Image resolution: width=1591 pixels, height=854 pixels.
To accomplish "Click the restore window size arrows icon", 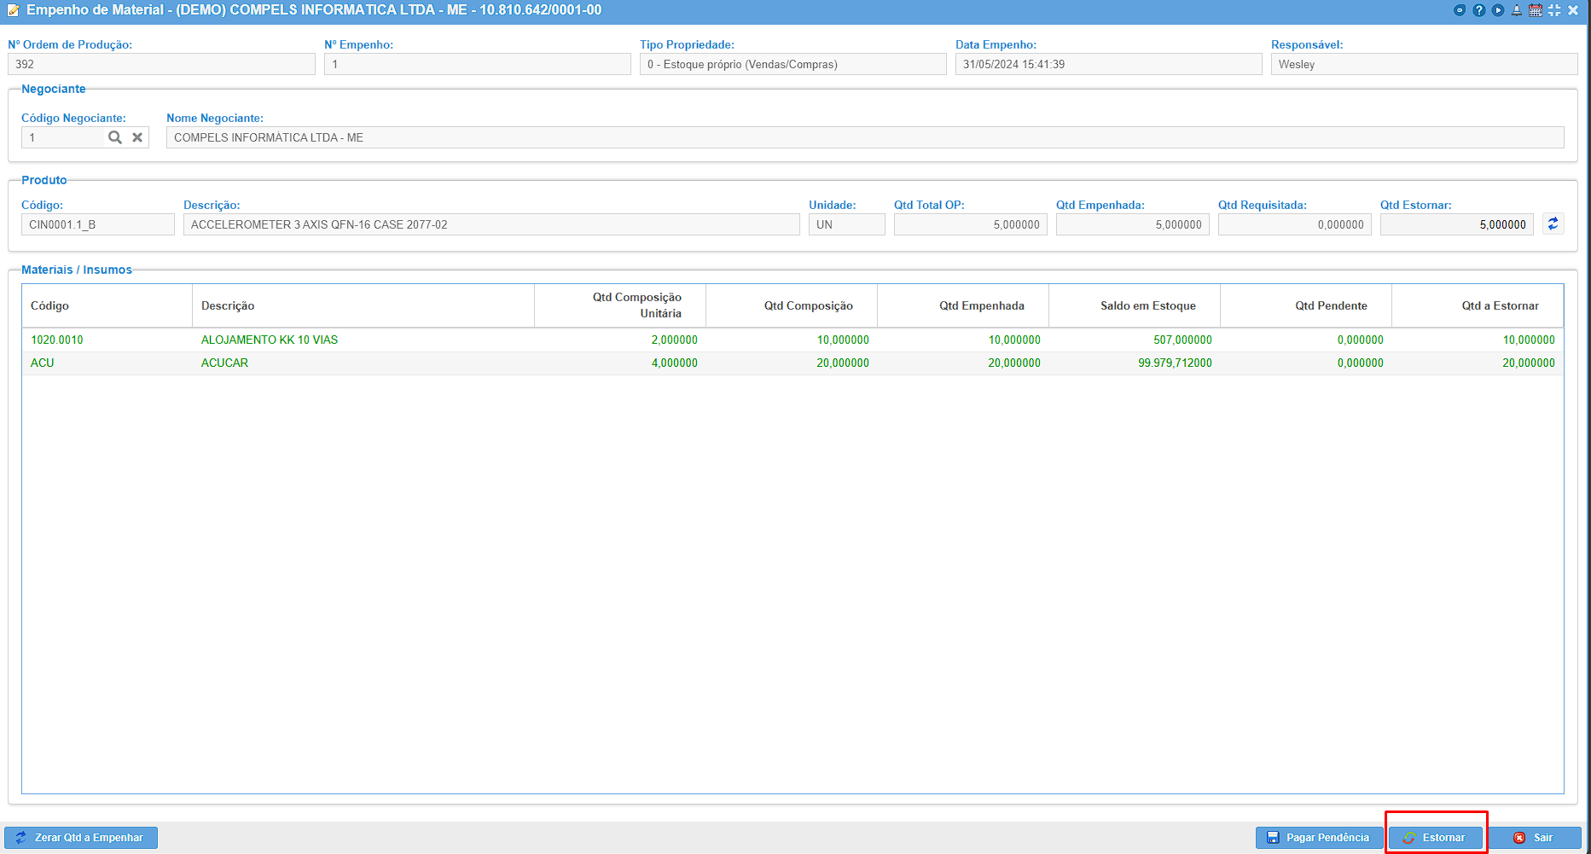I will (x=1554, y=10).
